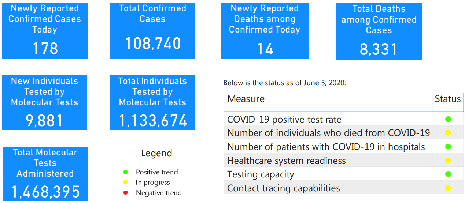Click green status dot for COVID-19 positive test rate
Image resolution: width=465 pixels, height=203 pixels.
(x=448, y=119)
